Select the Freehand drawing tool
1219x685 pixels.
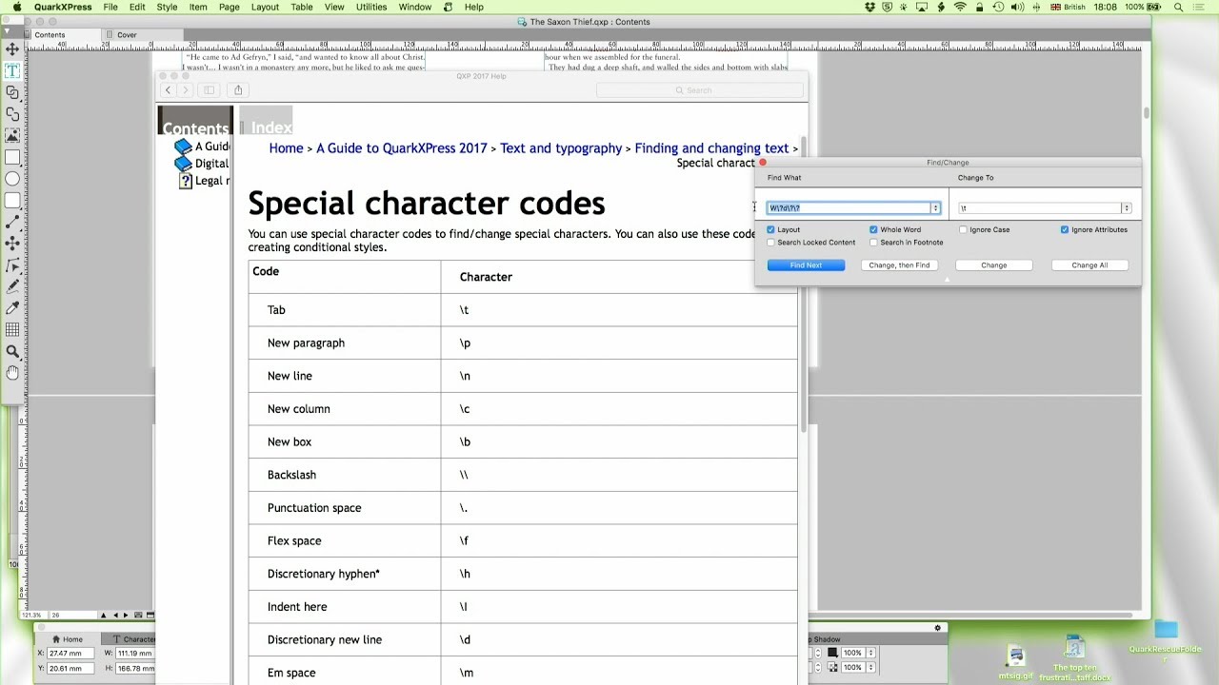pyautogui.click(x=12, y=286)
